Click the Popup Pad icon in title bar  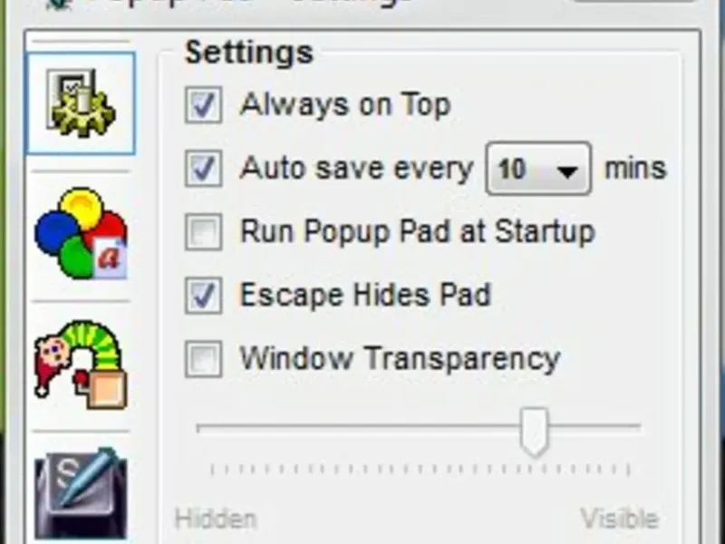point(60,4)
